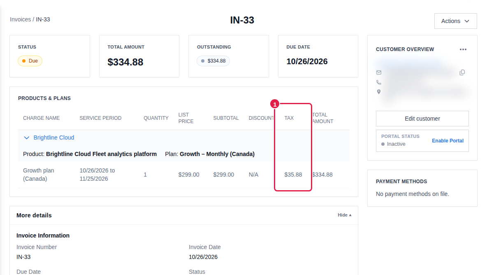Image resolution: width=487 pixels, height=275 pixels.
Task: Click the TOTAL AMOUNT column header
Action: [323, 118]
